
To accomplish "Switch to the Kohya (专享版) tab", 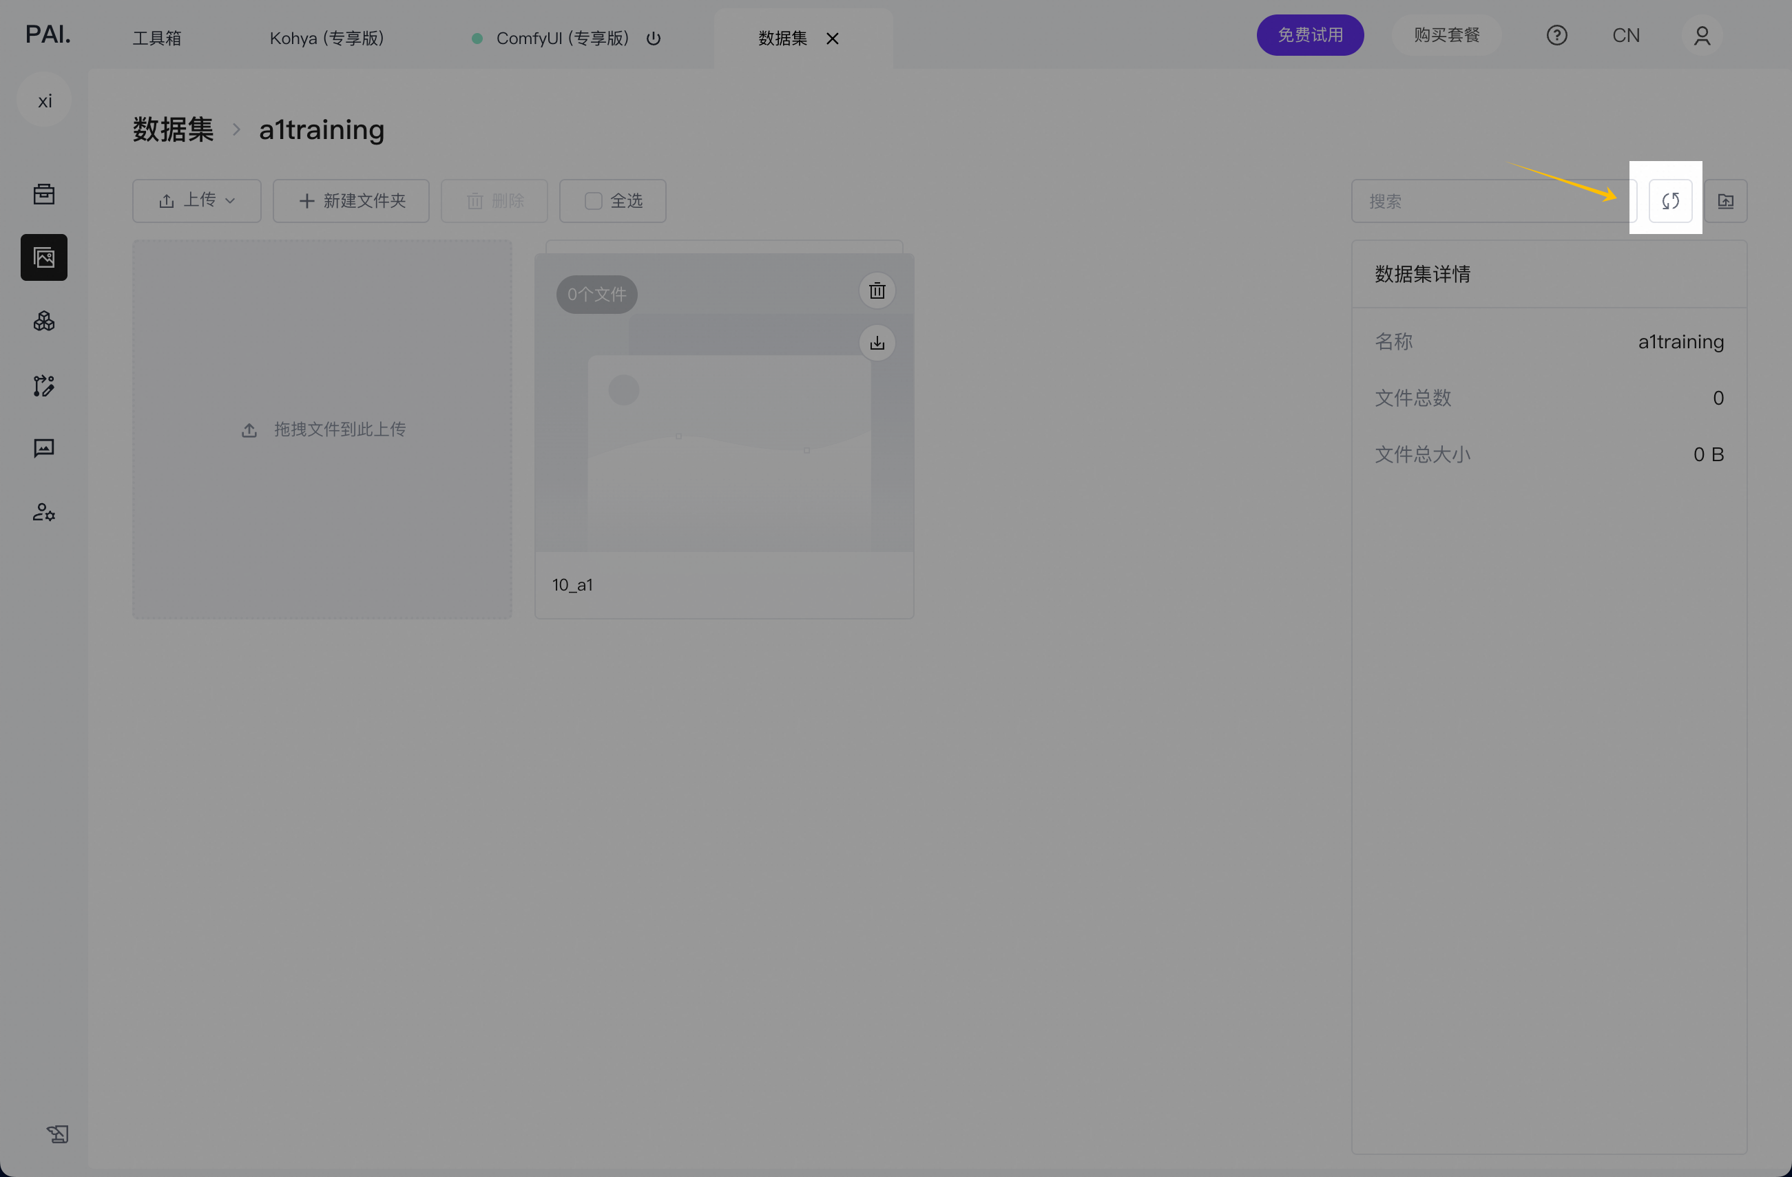I will [326, 39].
